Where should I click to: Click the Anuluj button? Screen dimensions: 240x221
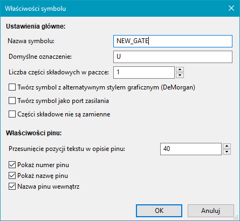(x=211, y=211)
